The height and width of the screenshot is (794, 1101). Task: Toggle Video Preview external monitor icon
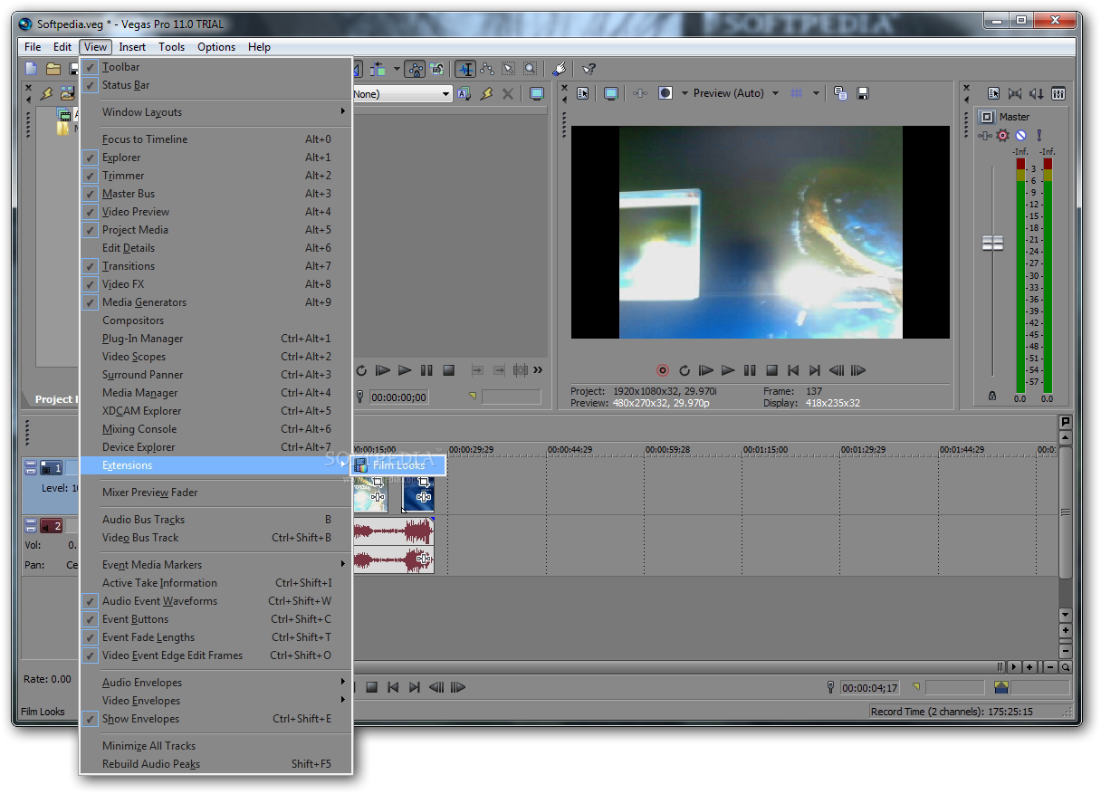[611, 93]
